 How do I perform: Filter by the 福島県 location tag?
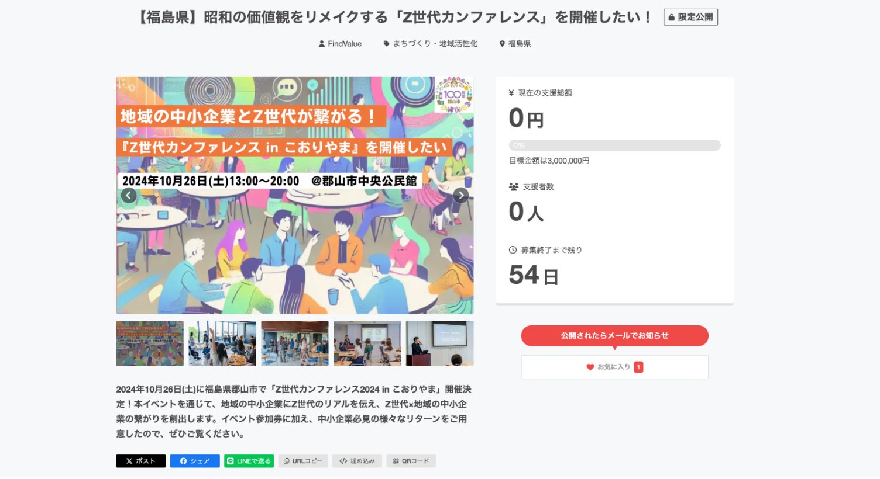[x=515, y=44]
